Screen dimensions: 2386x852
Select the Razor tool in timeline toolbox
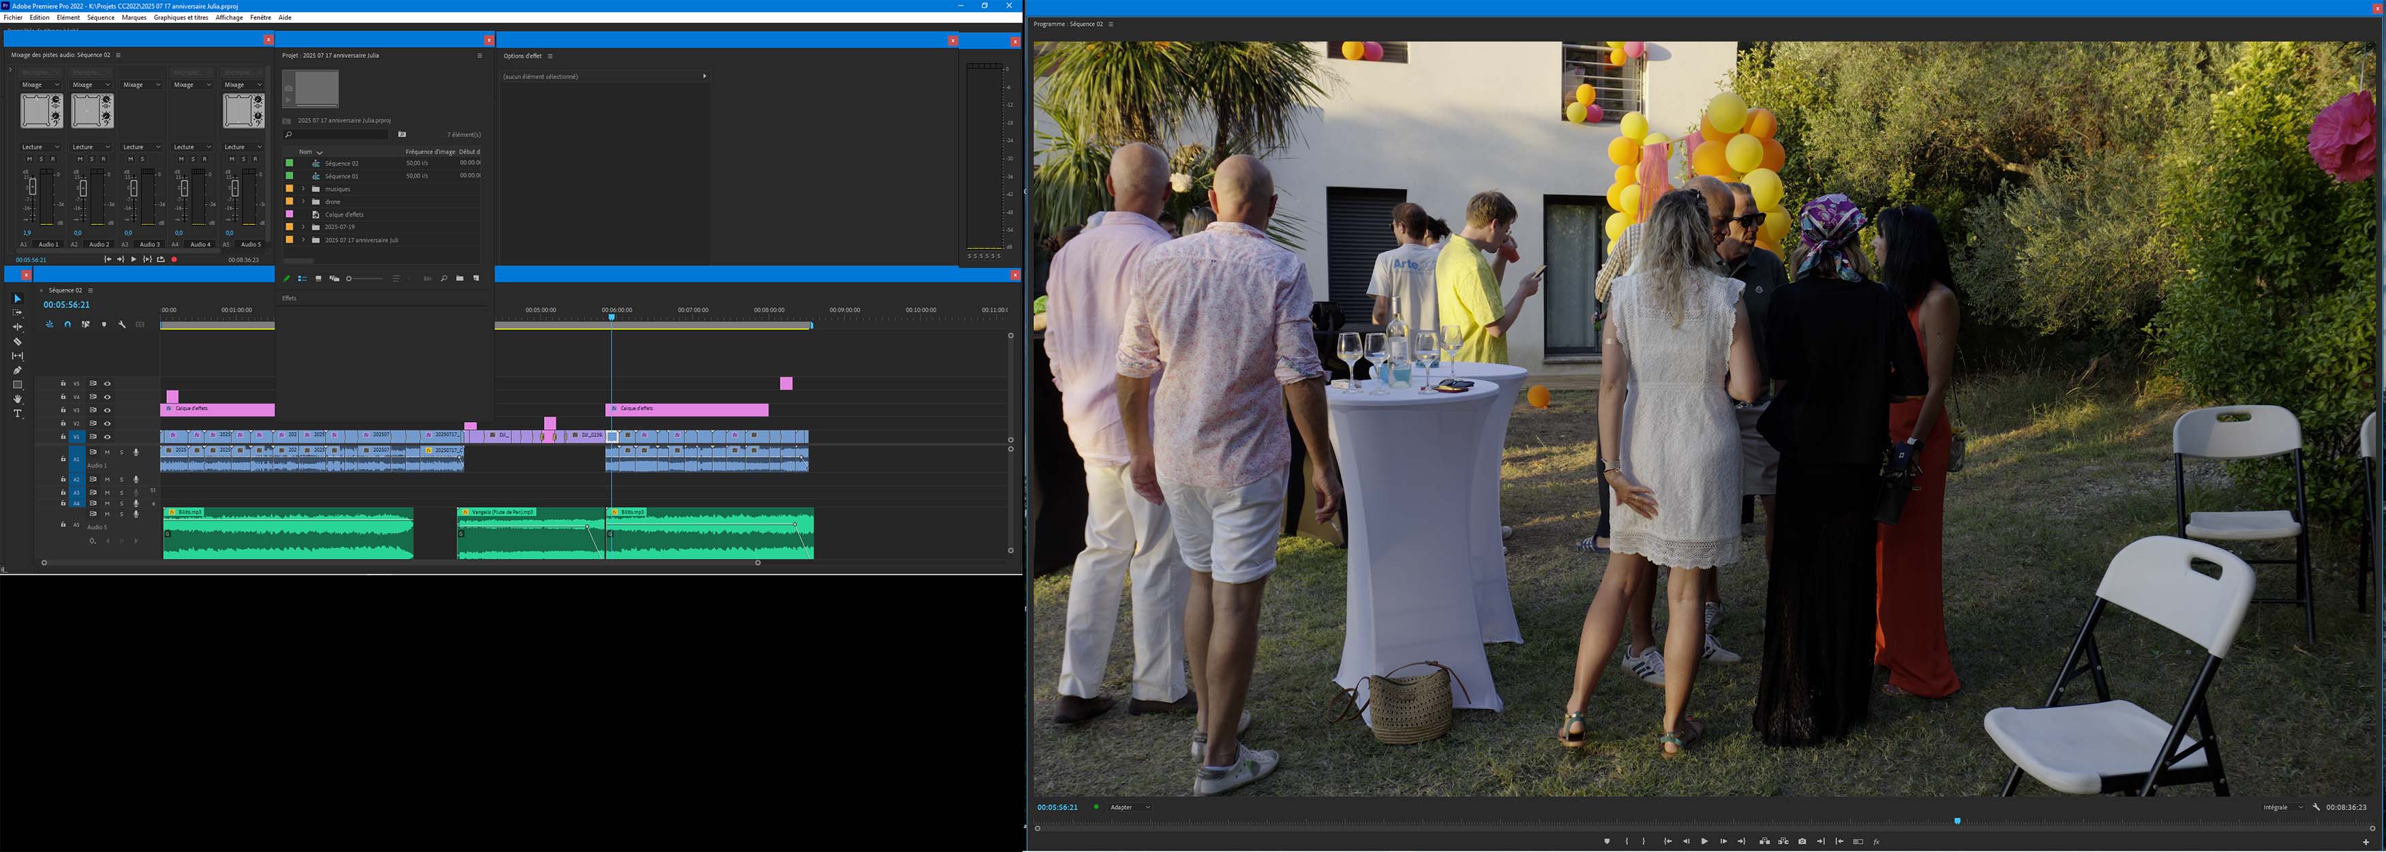[x=16, y=341]
